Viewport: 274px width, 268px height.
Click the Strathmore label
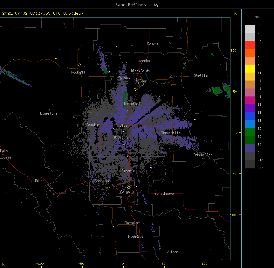164,194
